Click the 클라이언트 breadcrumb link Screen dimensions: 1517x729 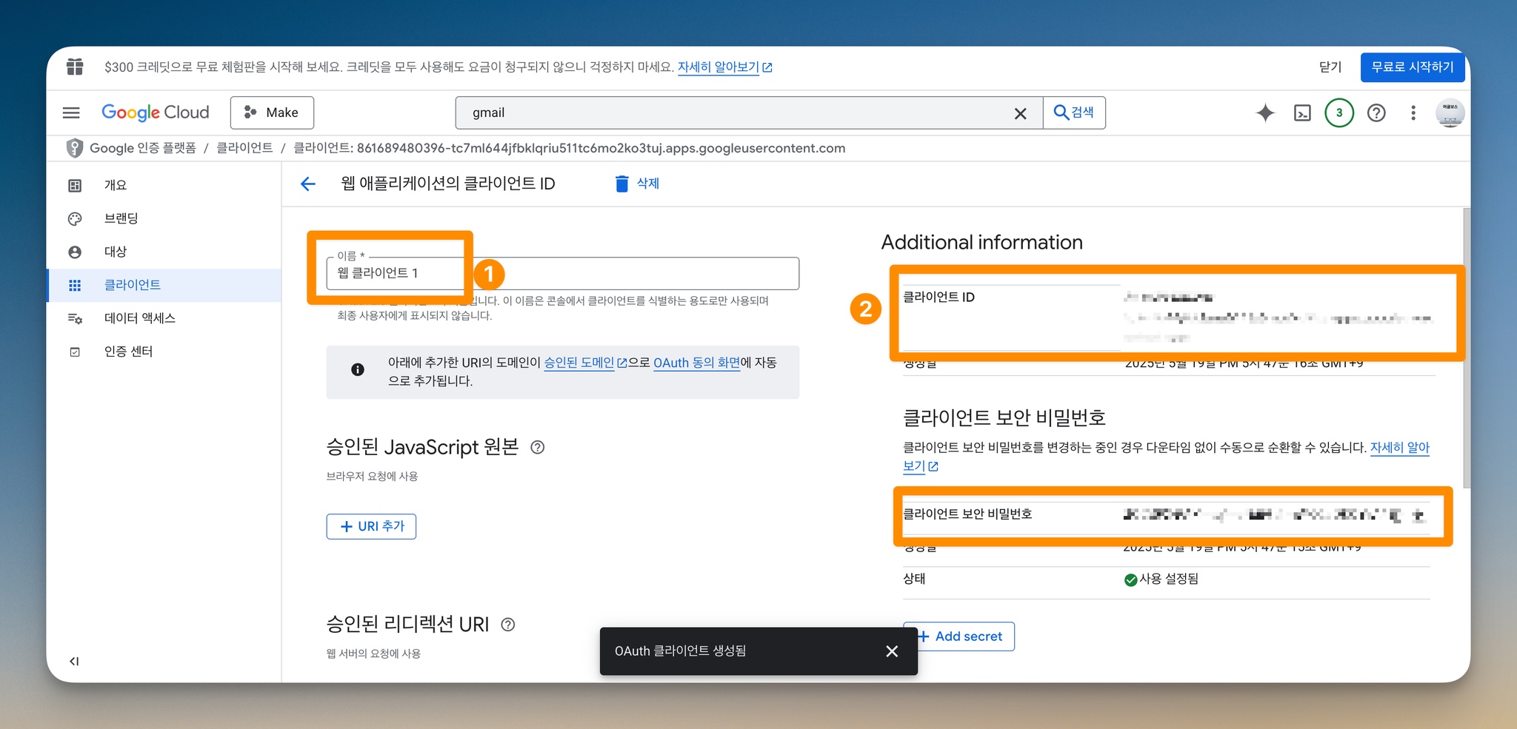coord(244,148)
